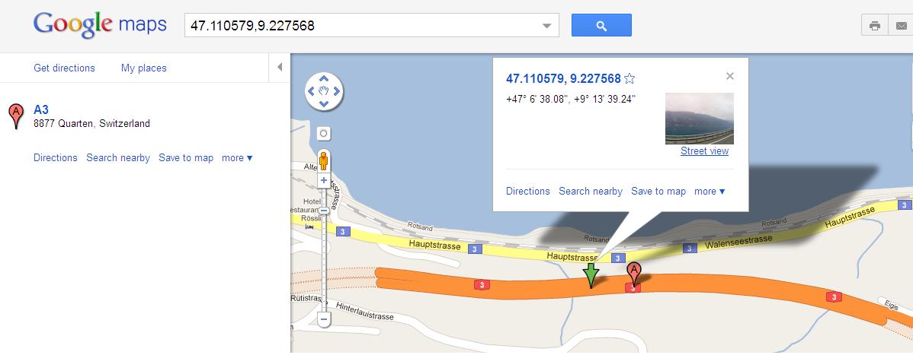Screen dimensions: 913x355
Task: Click the red marker A on map
Action: 634,274
